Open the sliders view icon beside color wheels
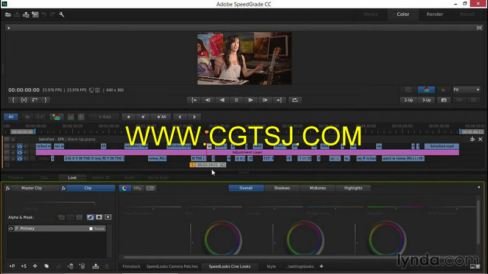 point(138,188)
